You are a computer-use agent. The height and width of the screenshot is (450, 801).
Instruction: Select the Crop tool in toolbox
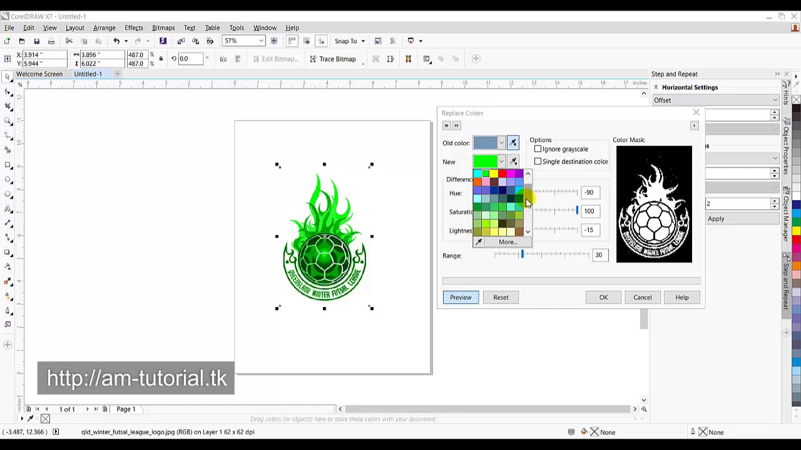click(8, 106)
